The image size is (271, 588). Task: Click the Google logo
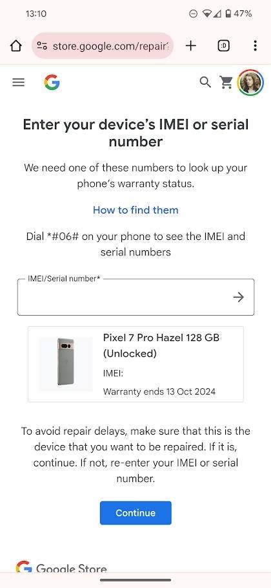click(52, 82)
